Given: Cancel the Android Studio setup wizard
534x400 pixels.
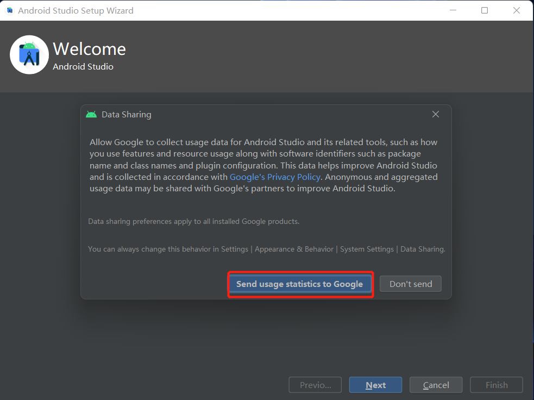Looking at the screenshot, I should (436, 385).
